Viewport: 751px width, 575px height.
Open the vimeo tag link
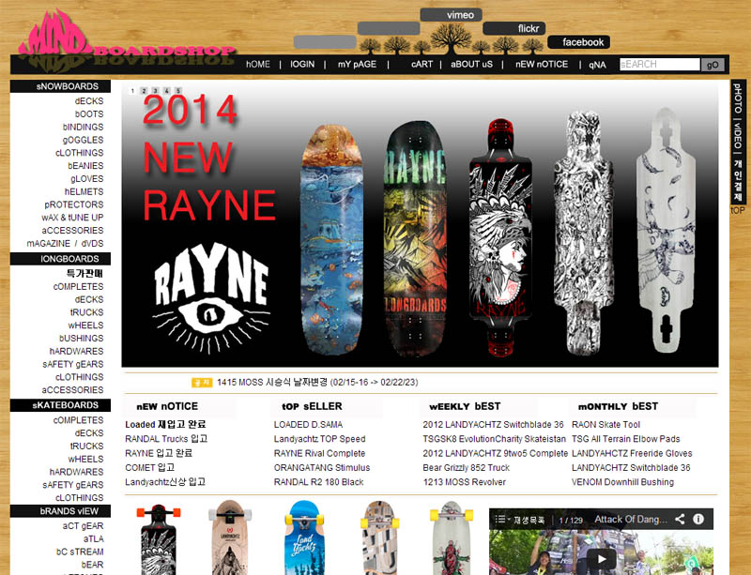click(452, 15)
